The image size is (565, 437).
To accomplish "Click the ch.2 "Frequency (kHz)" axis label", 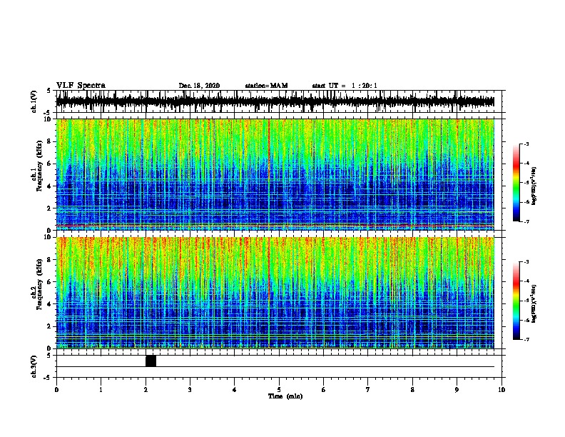I will pos(40,284).
